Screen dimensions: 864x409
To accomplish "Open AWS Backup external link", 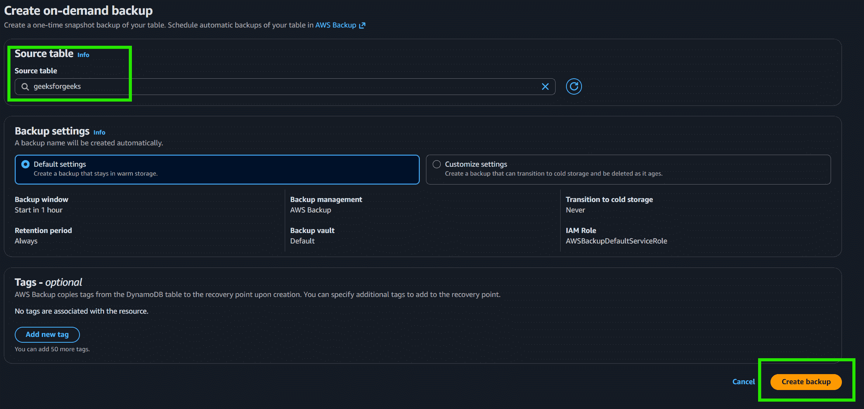I will coord(340,25).
